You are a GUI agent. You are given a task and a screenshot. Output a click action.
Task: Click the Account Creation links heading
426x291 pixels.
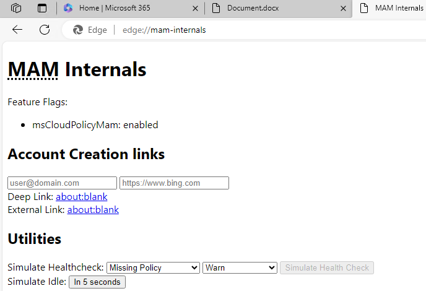[86, 154]
